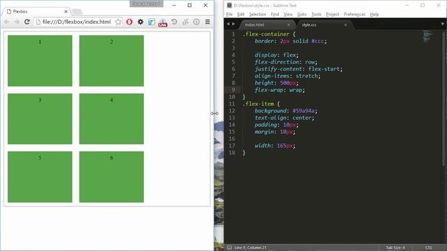Open a new Chrome tab
This screenshot has width=447, height=251.
77,12
